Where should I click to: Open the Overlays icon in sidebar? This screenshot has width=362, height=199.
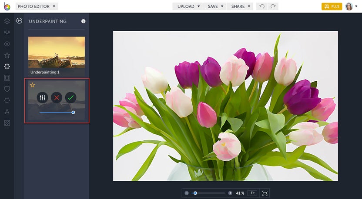point(7,100)
